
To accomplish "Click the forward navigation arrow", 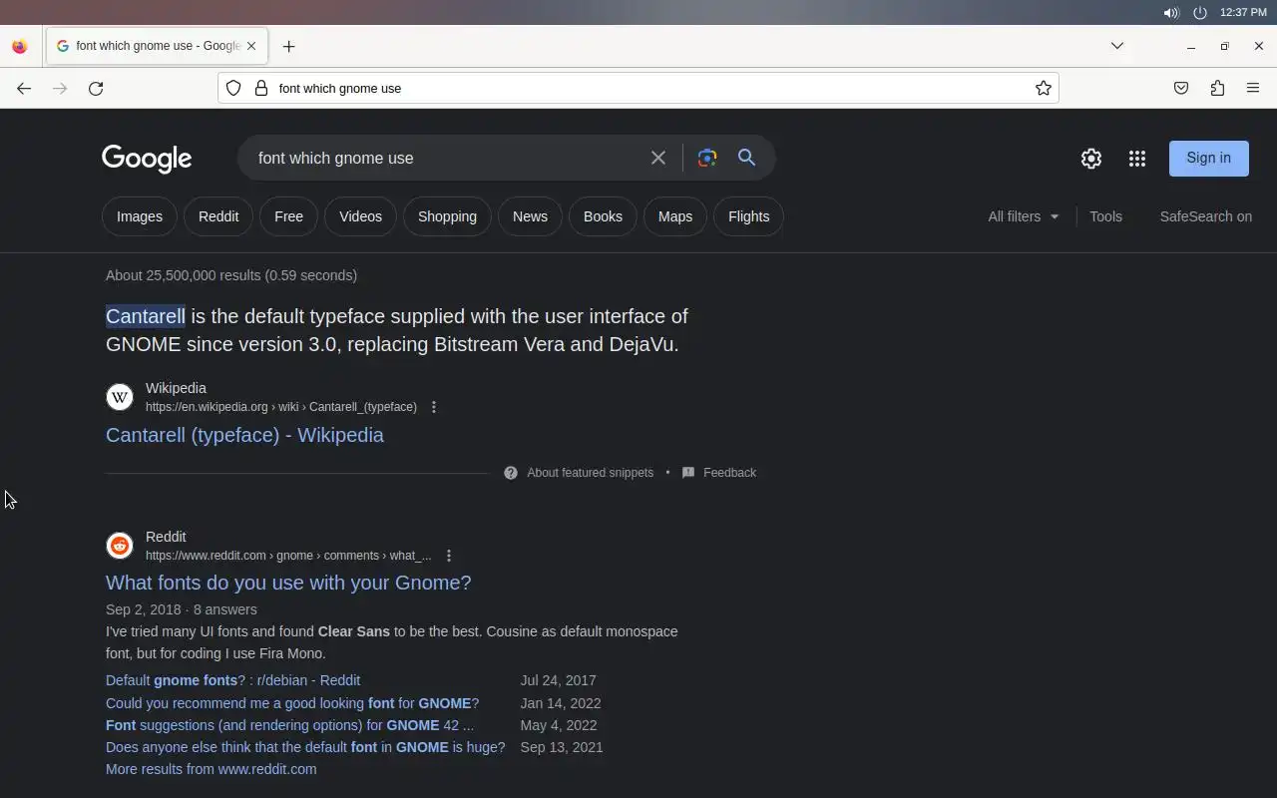I will pos(60,88).
